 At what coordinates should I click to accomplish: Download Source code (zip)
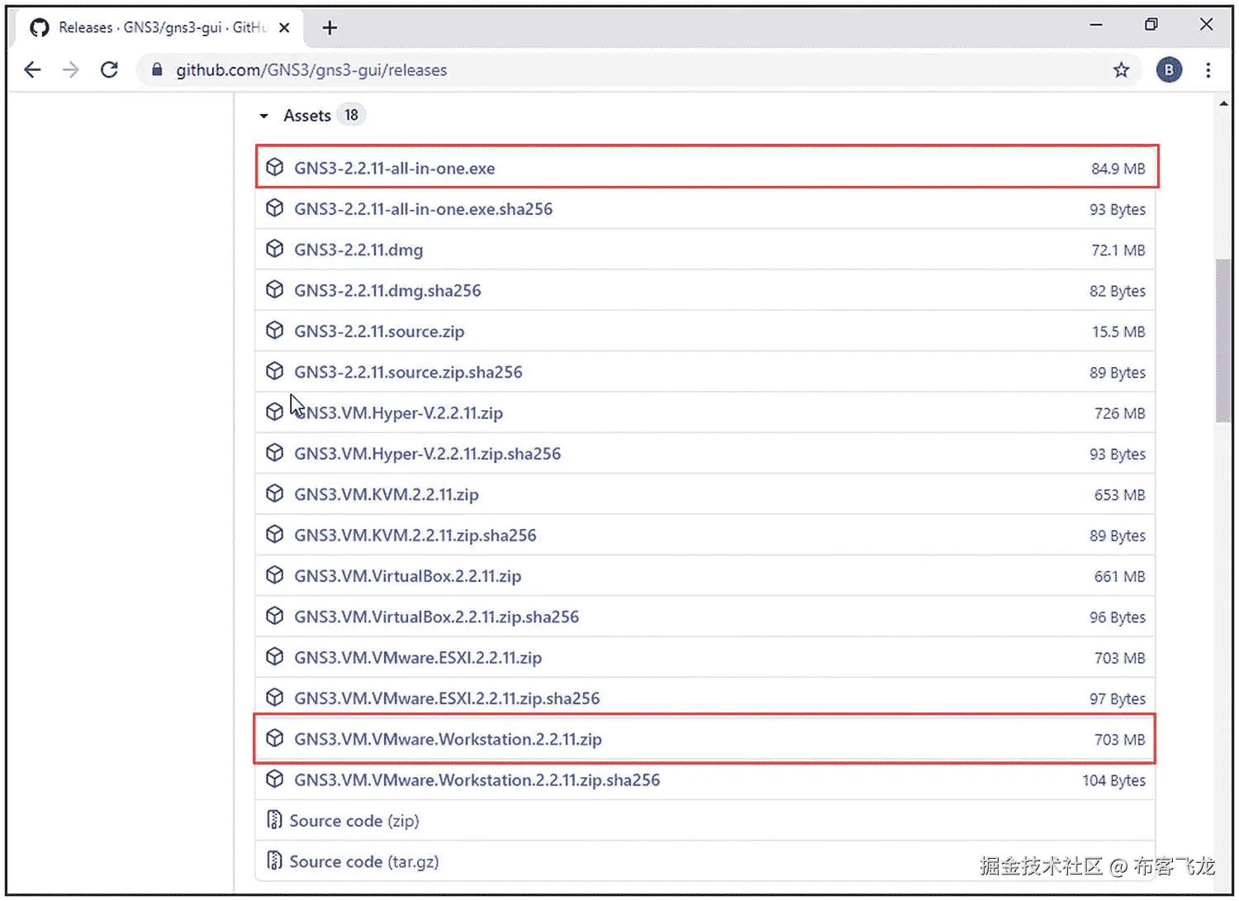point(354,821)
